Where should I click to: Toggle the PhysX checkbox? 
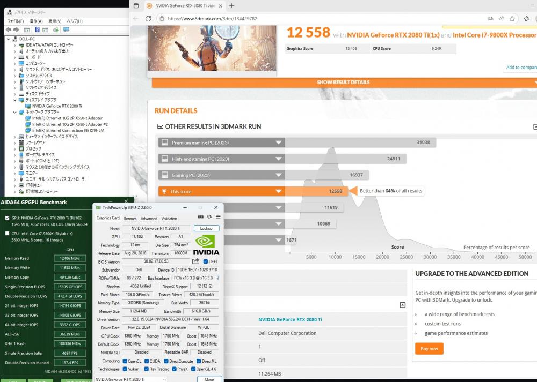point(175,369)
